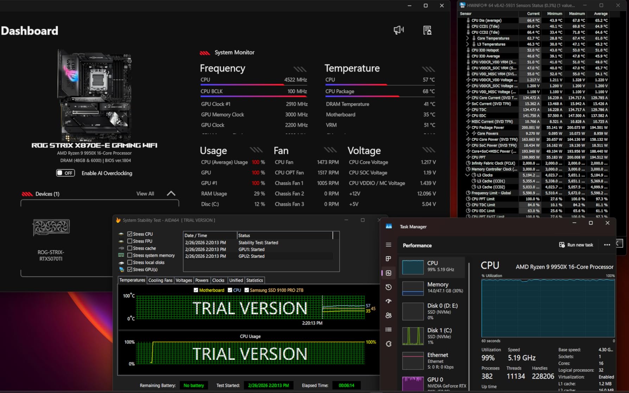The height and width of the screenshot is (393, 629).
Task: Select the ROG-STRIX-RTX5070TI device card
Action: (x=51, y=240)
